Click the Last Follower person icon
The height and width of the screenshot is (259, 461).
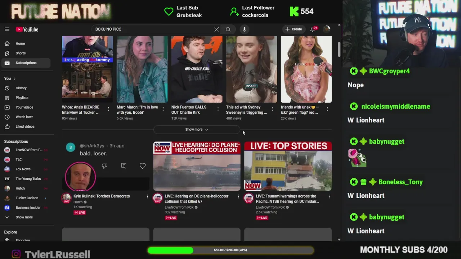pos(234,12)
